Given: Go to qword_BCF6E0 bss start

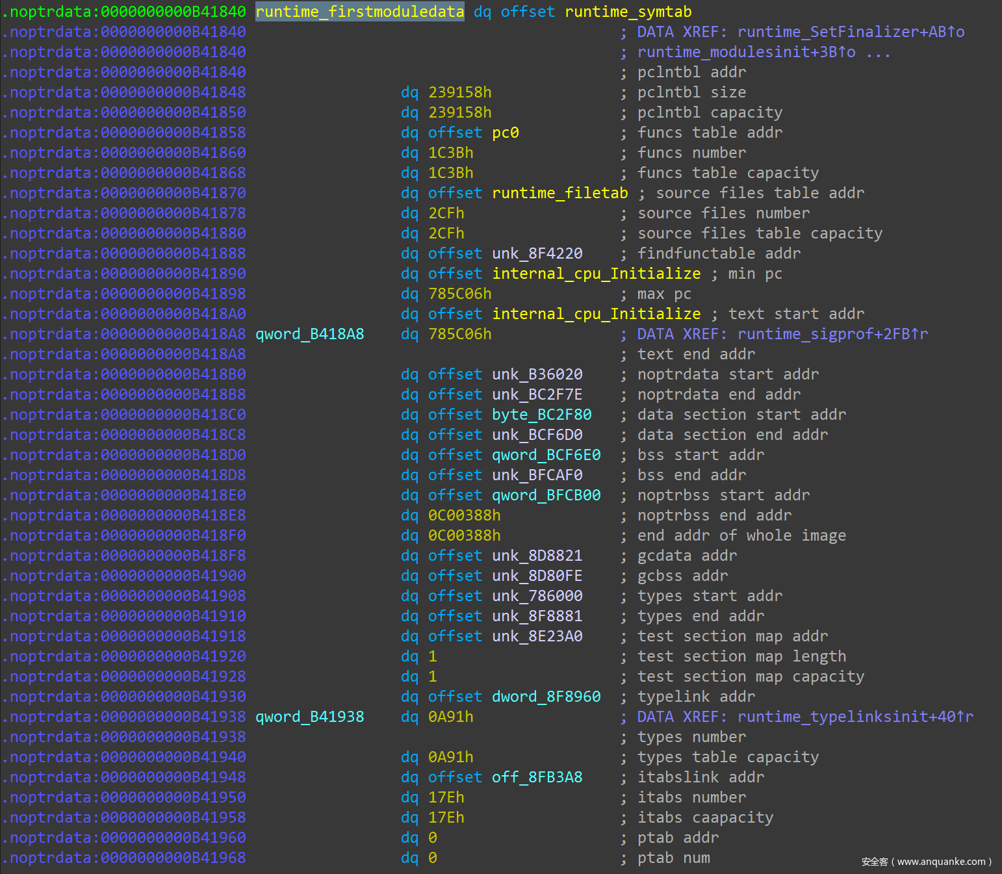Looking at the screenshot, I should pyautogui.click(x=546, y=455).
